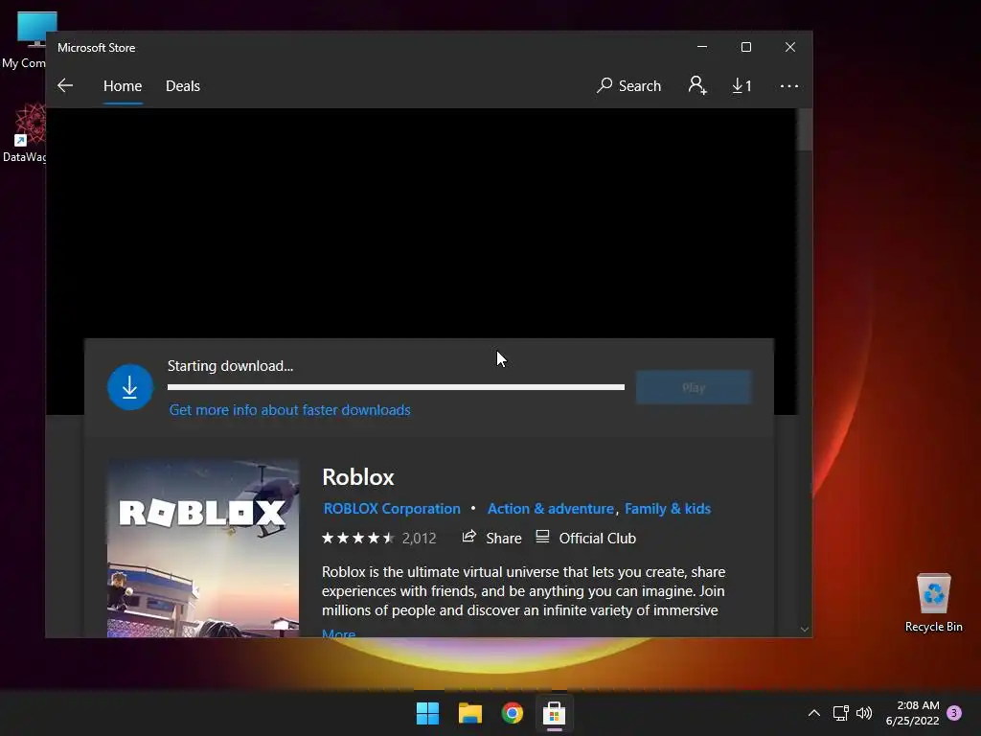This screenshot has height=736, width=981.
Task: Click the Roblox title heading
Action: point(358,477)
